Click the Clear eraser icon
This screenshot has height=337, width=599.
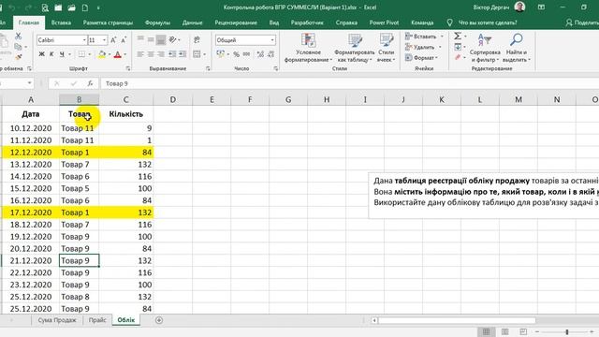pos(458,57)
